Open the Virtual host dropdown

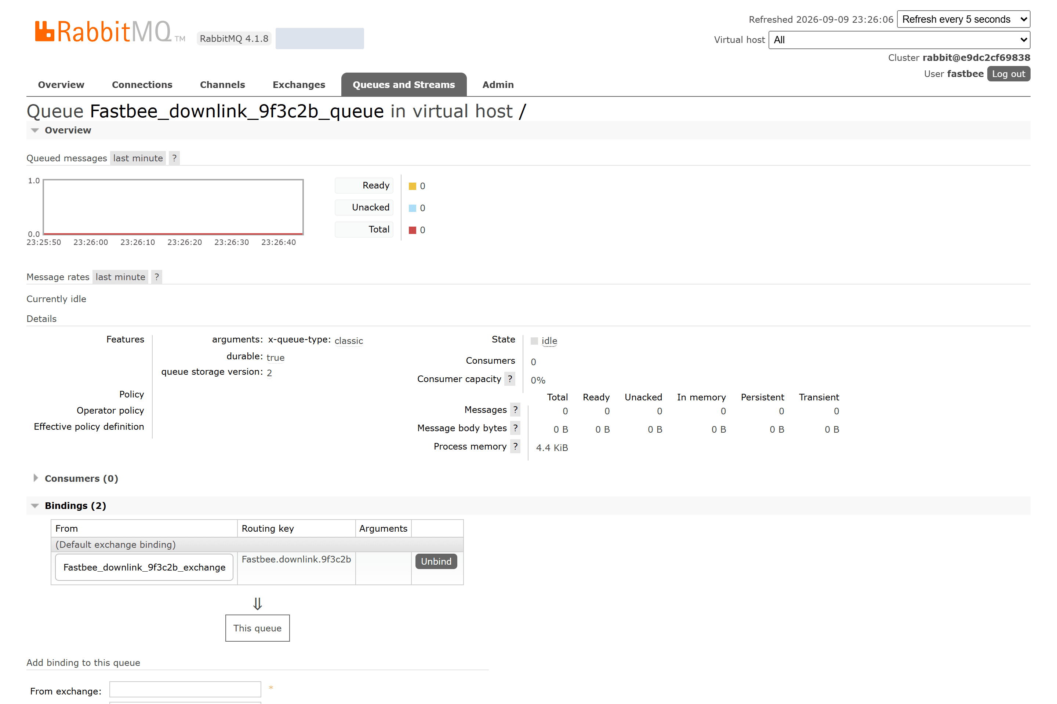click(x=899, y=40)
